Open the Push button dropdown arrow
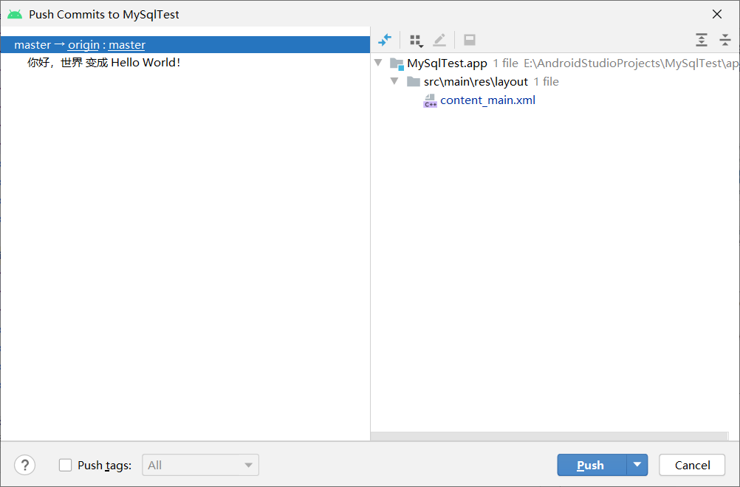The width and height of the screenshot is (740, 487). 637,465
